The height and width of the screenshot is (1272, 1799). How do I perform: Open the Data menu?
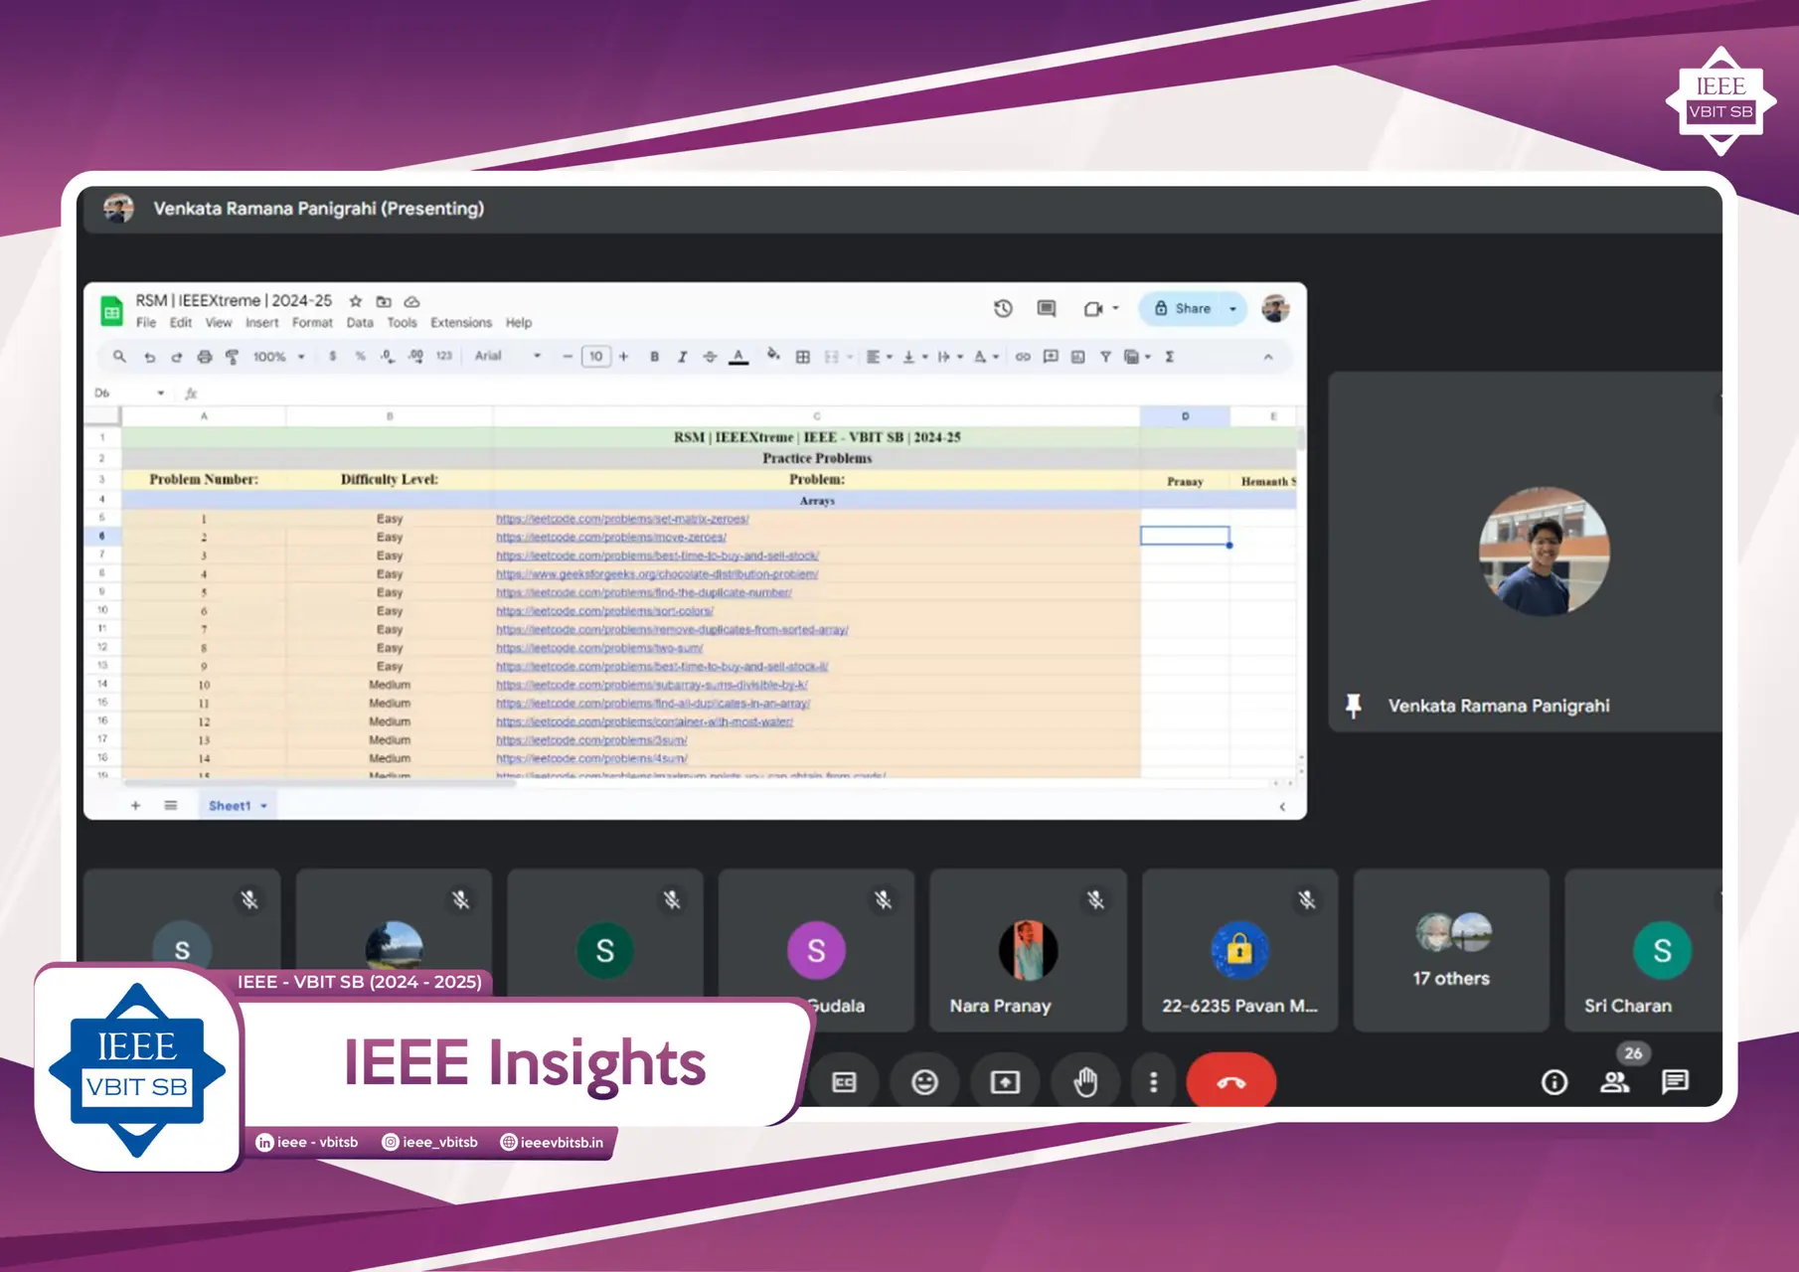point(360,322)
